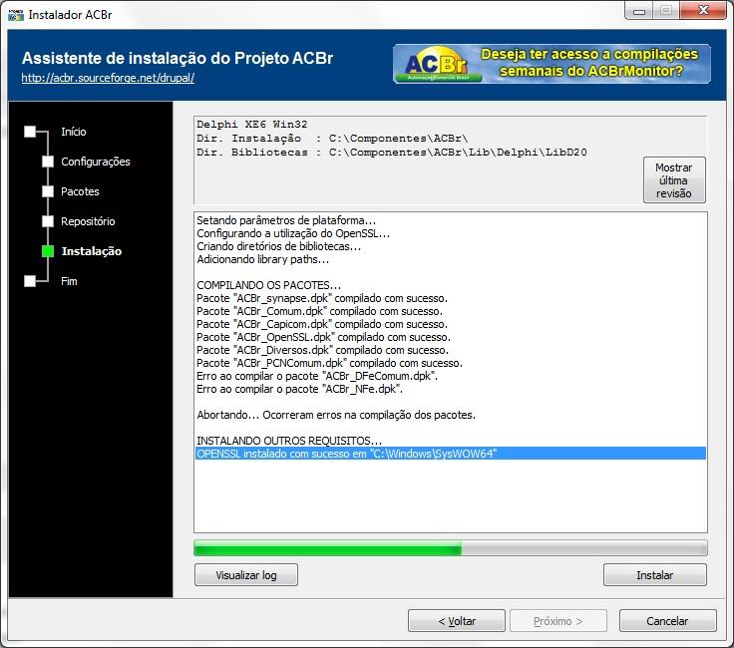Screen dimensions: 734x648
Task: Click the Delphi XE6 Win32 text
Action: click(252, 125)
